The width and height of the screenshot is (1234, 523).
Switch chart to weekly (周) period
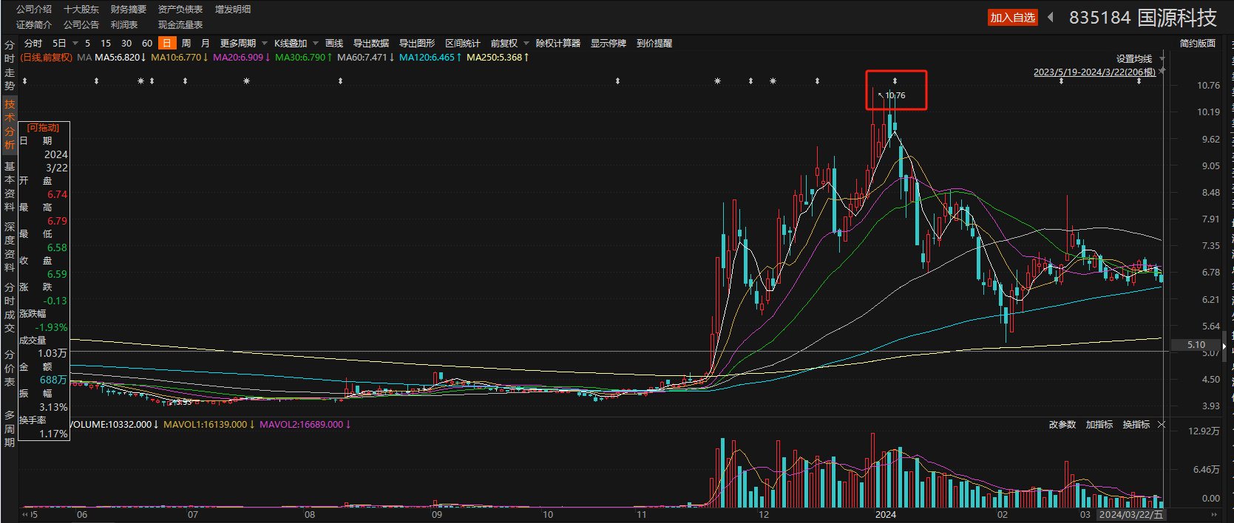point(186,44)
